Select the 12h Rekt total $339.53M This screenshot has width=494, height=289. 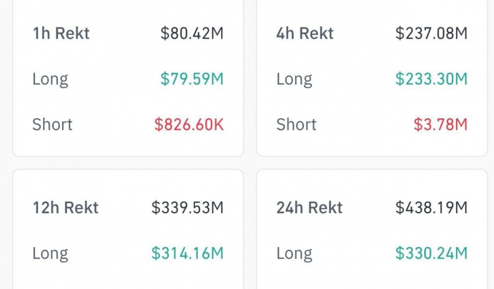tap(188, 208)
